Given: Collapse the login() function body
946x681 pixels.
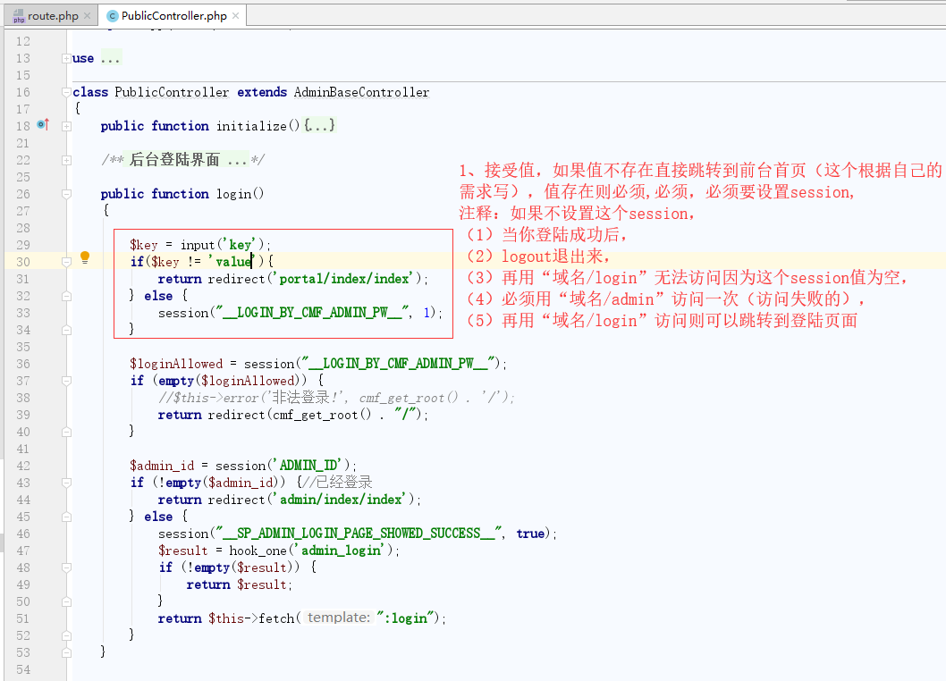Looking at the screenshot, I should (x=66, y=193).
